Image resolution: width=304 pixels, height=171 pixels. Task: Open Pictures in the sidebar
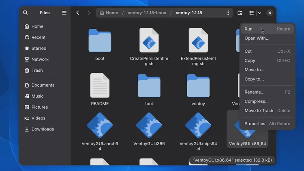click(x=45, y=107)
